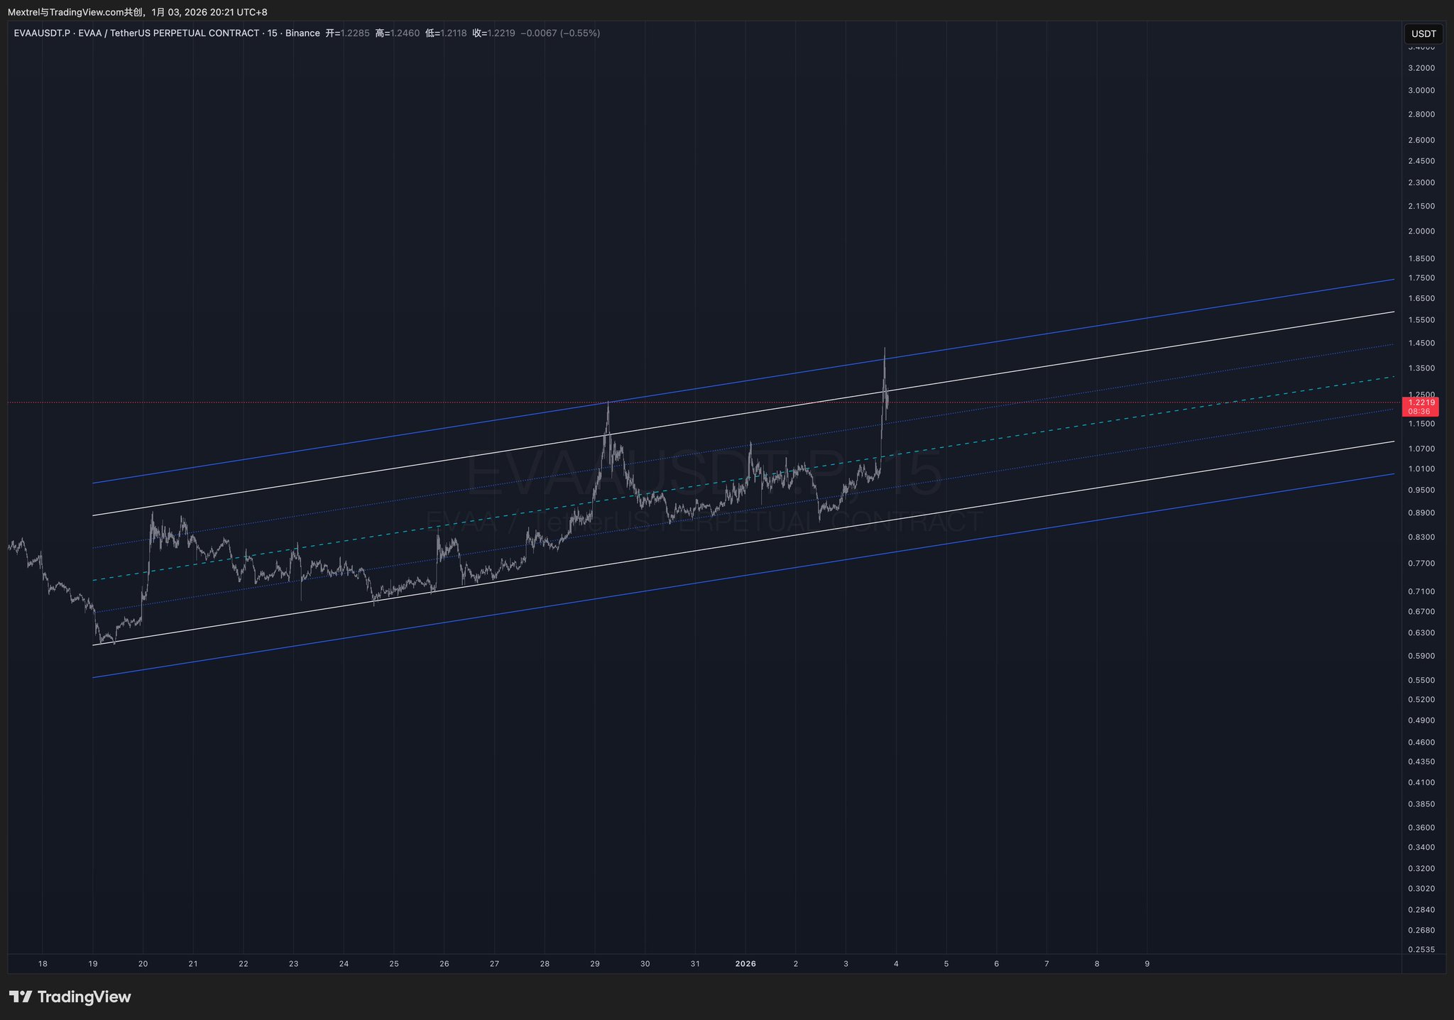Click the 0.2535 level on price scale
Screen dimensions: 1454x1020
point(1421,950)
